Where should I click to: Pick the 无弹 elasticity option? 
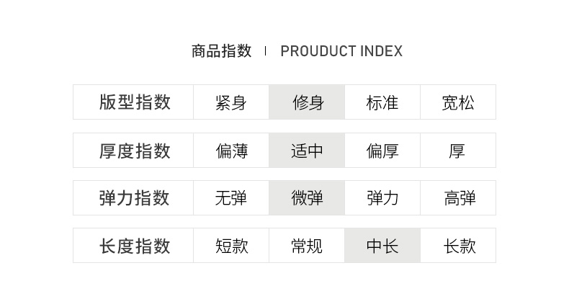click(230, 198)
